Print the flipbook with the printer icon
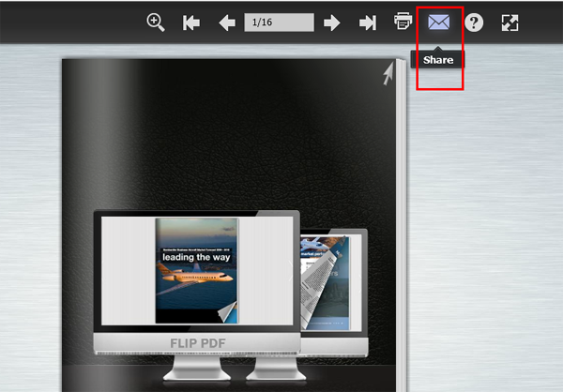The height and width of the screenshot is (392, 563). coord(403,22)
